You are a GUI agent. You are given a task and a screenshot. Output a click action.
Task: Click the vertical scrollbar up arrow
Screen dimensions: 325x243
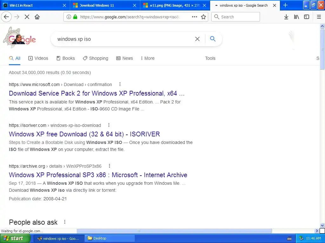click(x=322, y=26)
